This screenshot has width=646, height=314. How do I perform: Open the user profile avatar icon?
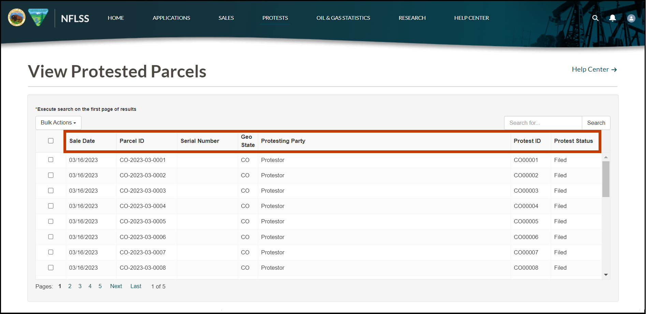pos(631,18)
